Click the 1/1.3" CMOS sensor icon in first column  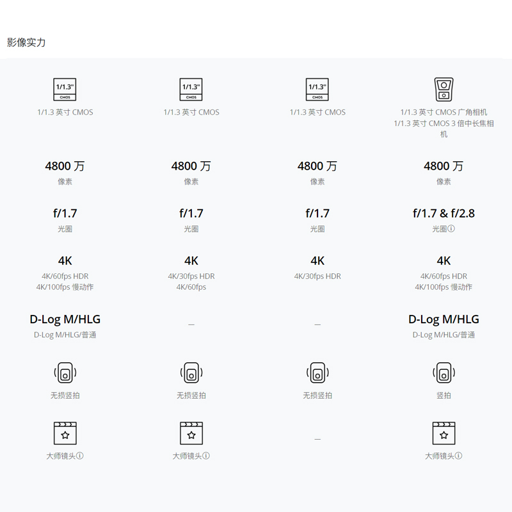[65, 90]
